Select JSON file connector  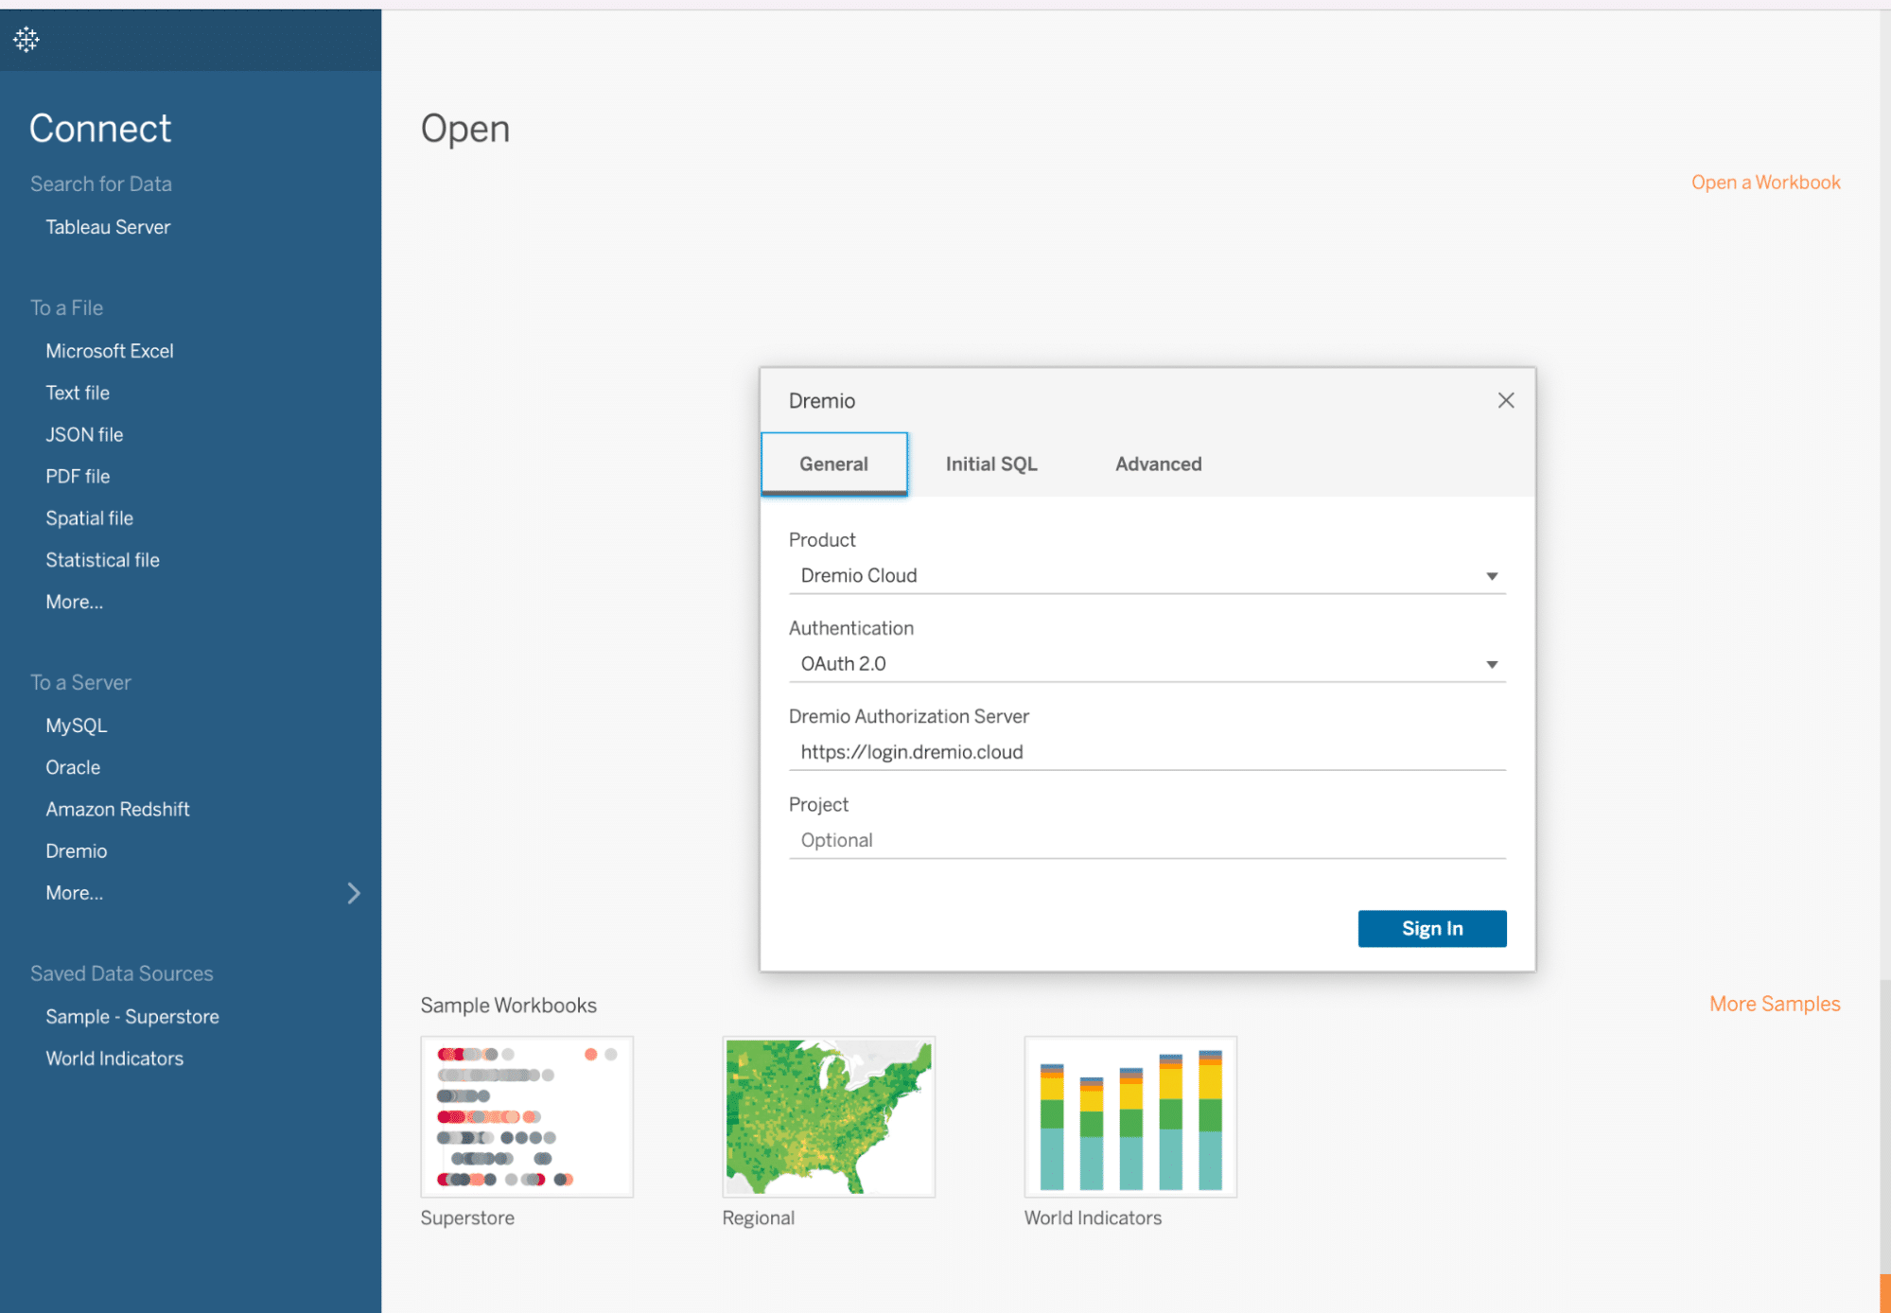pos(84,433)
